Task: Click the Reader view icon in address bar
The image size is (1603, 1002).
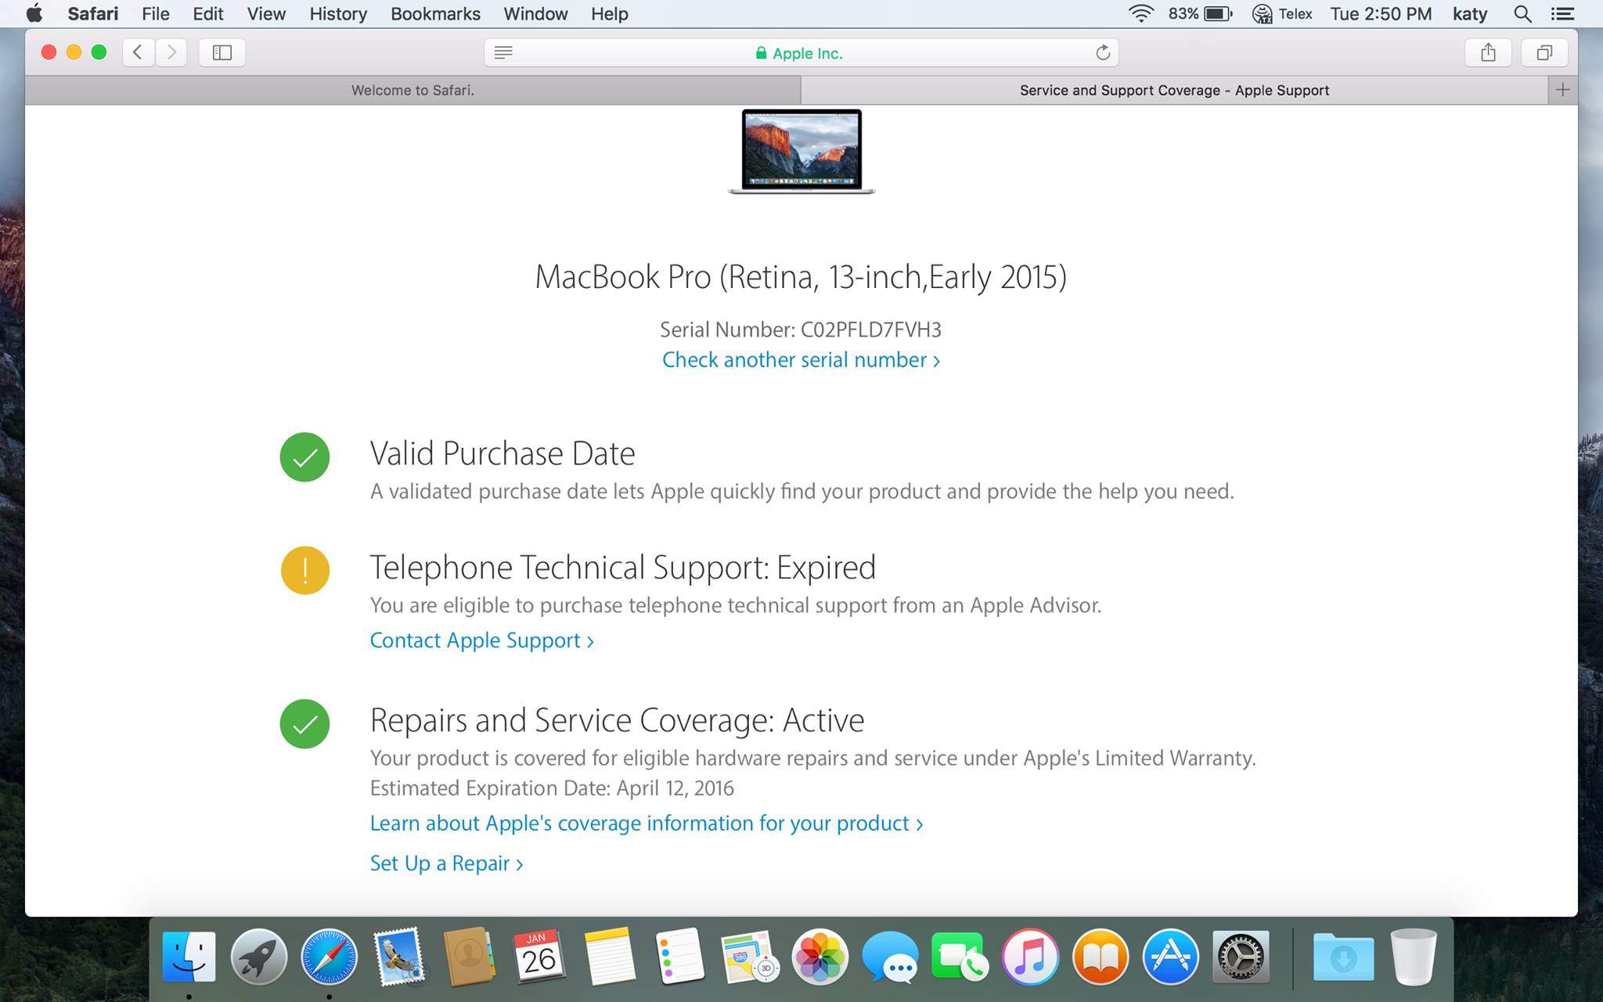Action: tap(503, 52)
